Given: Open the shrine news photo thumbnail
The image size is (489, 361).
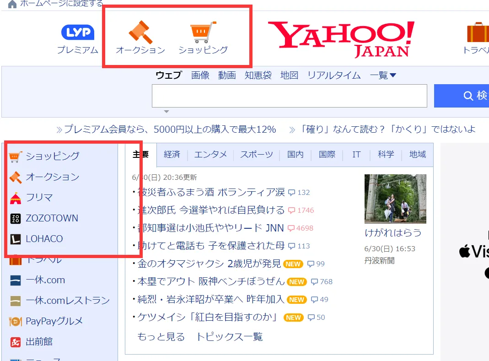Looking at the screenshot, I should coord(395,199).
